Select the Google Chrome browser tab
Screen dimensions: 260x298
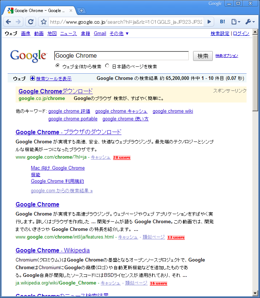(39, 11)
